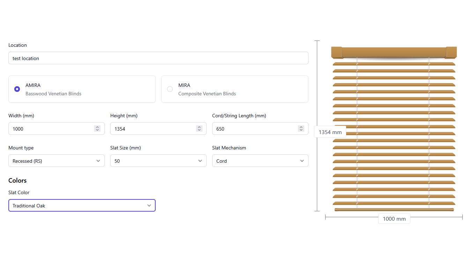The width and height of the screenshot is (469, 264).
Task: Open the Mount type dropdown
Action: (57, 161)
